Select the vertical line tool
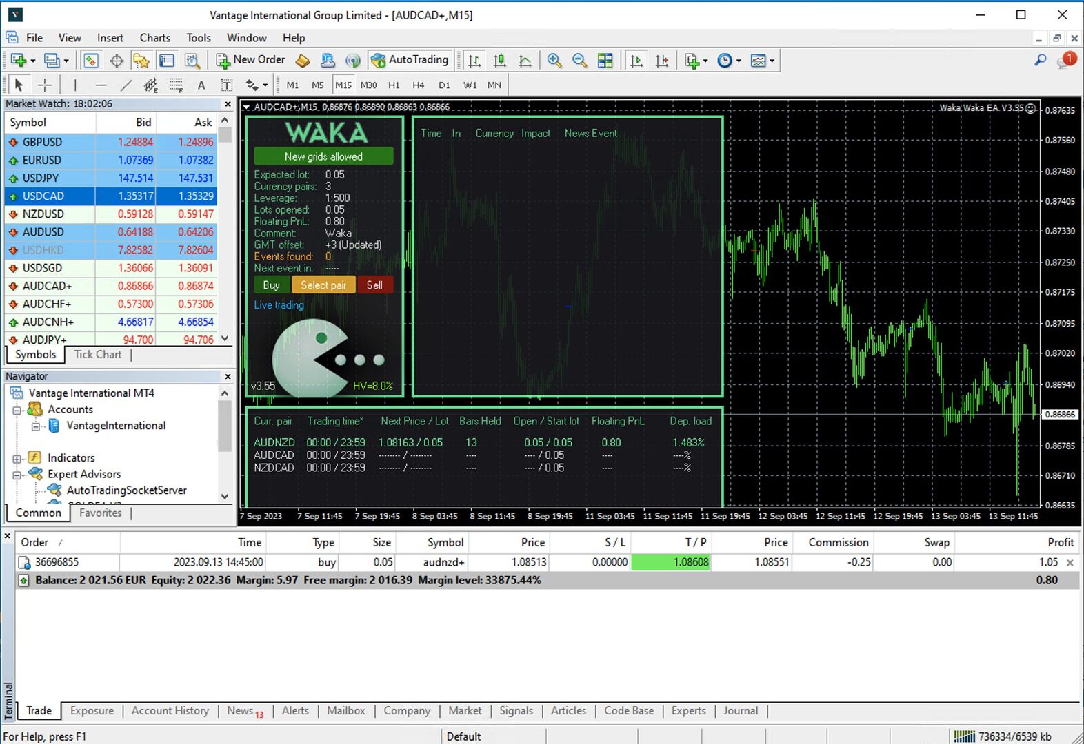The height and width of the screenshot is (744, 1084). click(x=75, y=85)
